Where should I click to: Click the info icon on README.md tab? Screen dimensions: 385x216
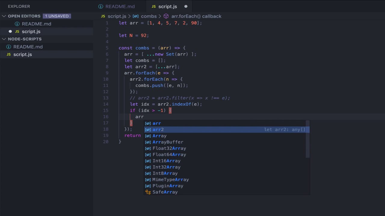point(101,6)
